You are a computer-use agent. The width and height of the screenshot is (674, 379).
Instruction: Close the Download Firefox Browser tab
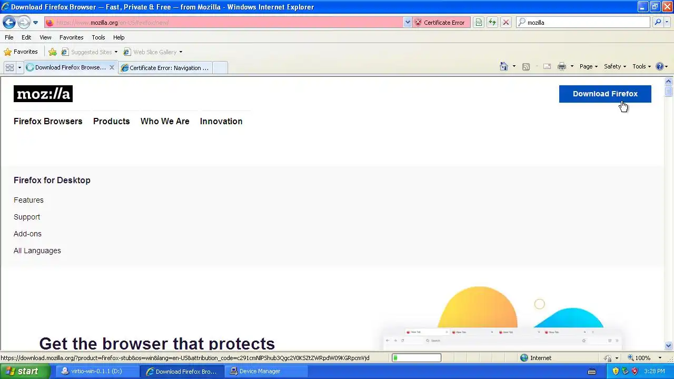click(x=112, y=67)
